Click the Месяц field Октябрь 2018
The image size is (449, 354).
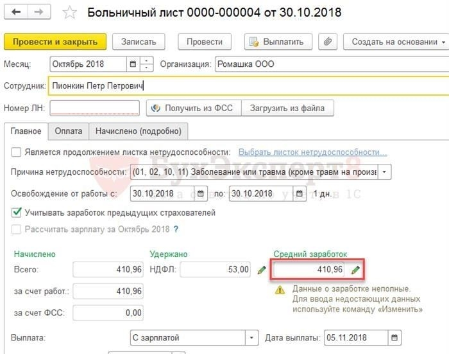click(89, 64)
